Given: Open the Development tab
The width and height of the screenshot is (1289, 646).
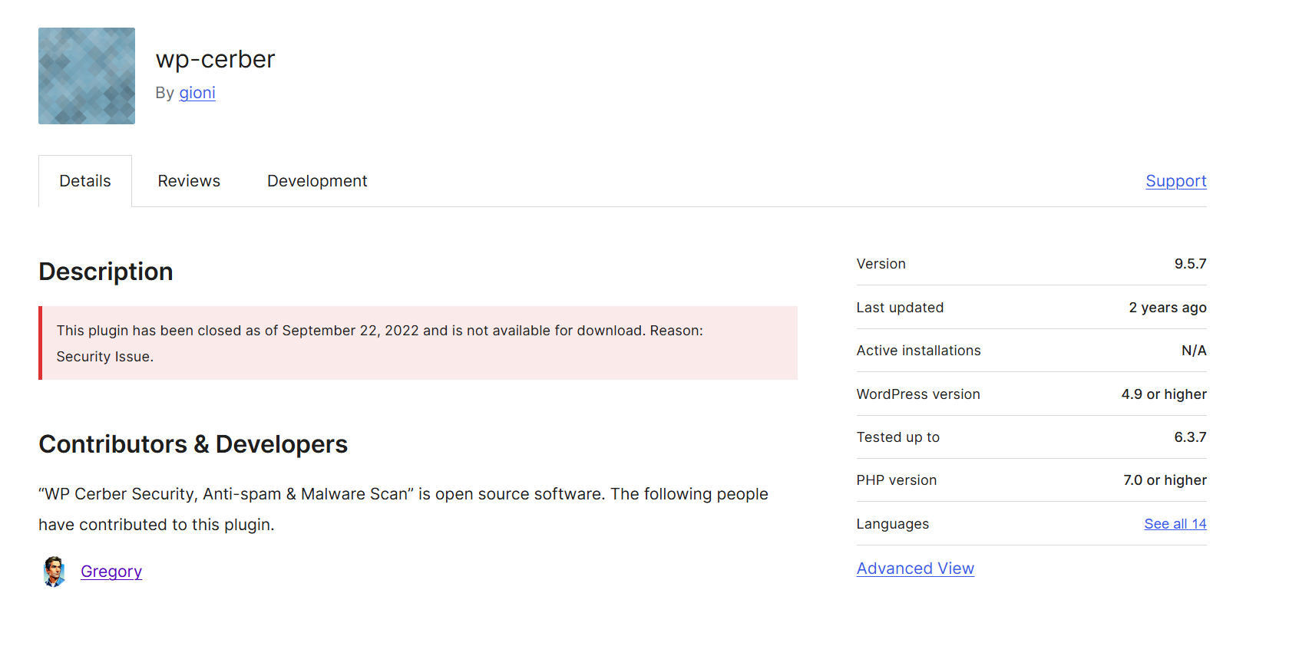Looking at the screenshot, I should pos(317,181).
